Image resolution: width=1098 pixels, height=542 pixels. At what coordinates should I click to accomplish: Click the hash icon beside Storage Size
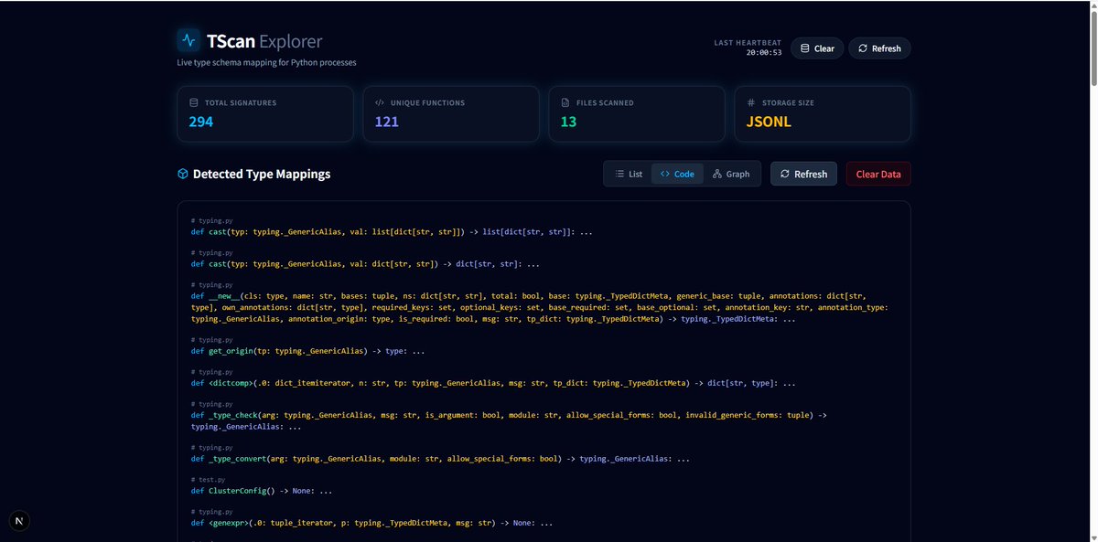click(751, 103)
